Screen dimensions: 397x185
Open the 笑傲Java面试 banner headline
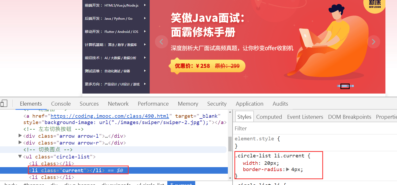208,25
